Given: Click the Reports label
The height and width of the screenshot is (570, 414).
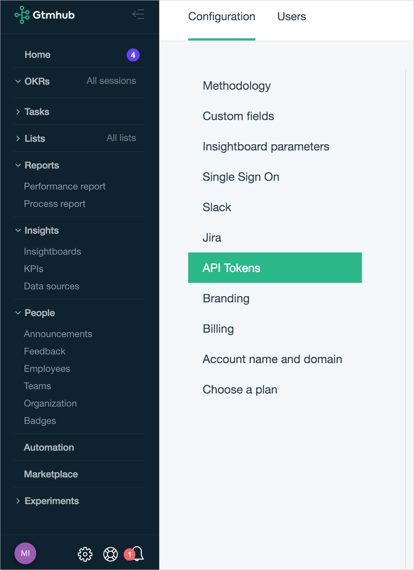Looking at the screenshot, I should 42,165.
